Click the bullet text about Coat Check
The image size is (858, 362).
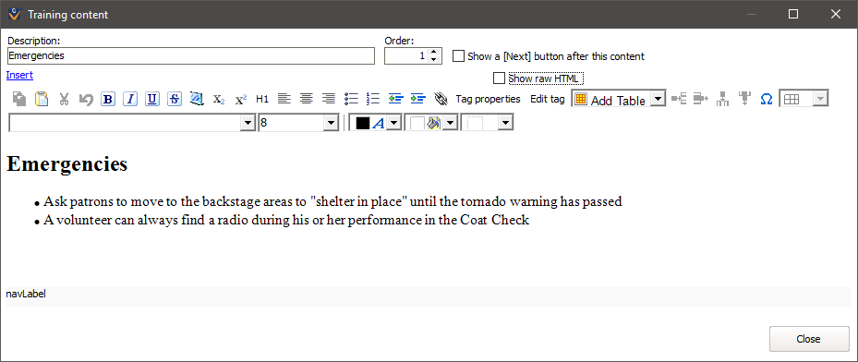click(x=286, y=221)
